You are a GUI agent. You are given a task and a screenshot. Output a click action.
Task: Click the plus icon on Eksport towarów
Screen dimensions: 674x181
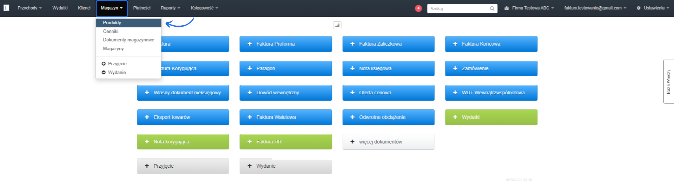pos(147,117)
